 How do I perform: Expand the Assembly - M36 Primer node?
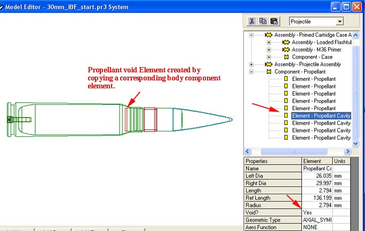pyautogui.click(x=269, y=49)
